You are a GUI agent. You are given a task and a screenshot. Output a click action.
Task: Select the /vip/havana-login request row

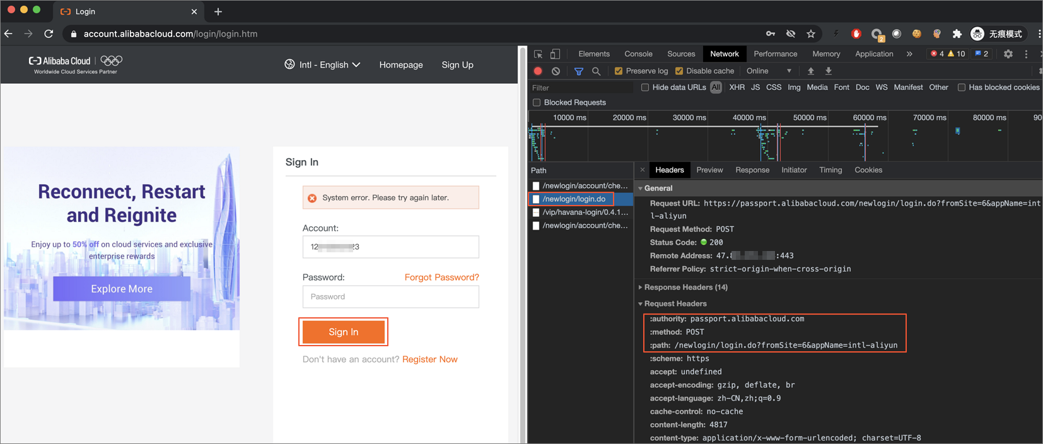point(580,213)
